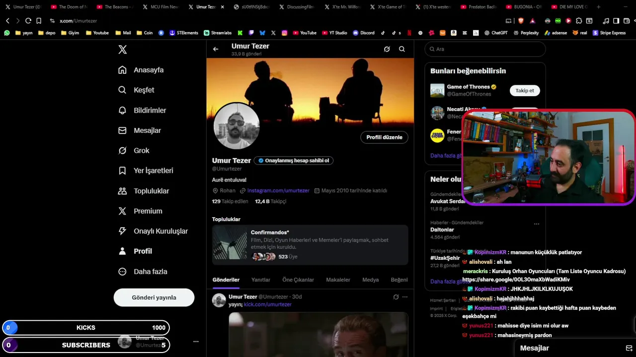Open account switcher three-dot menu
The width and height of the screenshot is (636, 357).
196,342
